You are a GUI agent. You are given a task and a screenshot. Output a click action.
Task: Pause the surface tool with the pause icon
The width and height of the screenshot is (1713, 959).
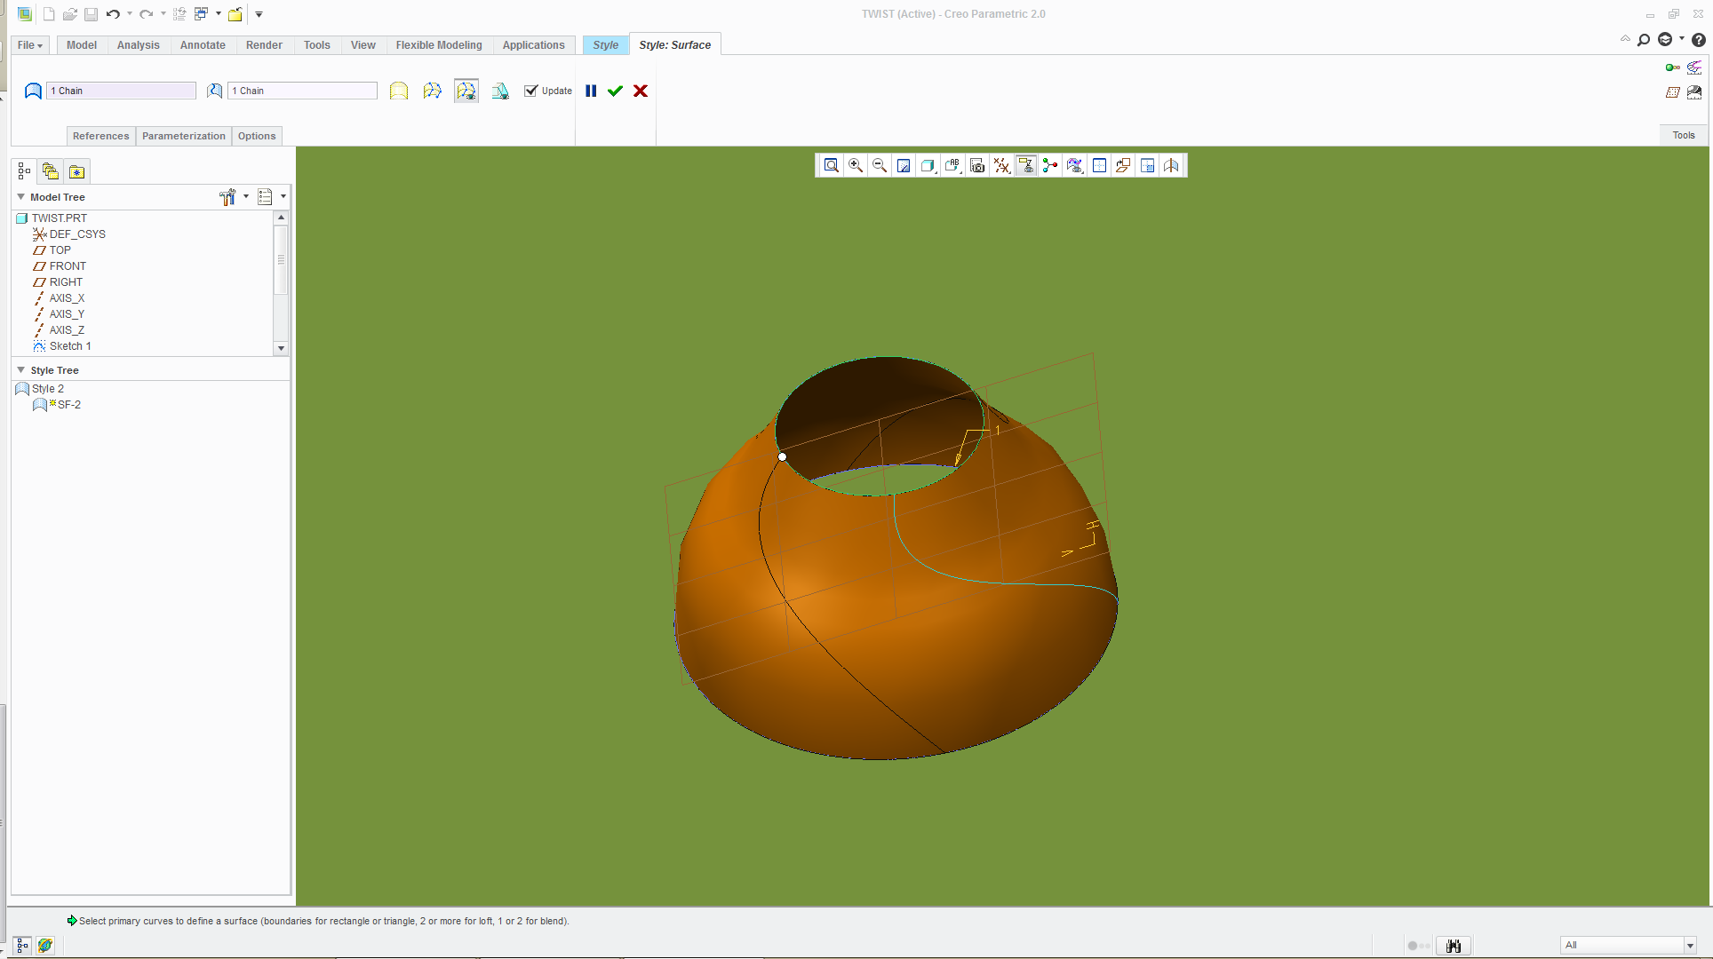tap(591, 91)
